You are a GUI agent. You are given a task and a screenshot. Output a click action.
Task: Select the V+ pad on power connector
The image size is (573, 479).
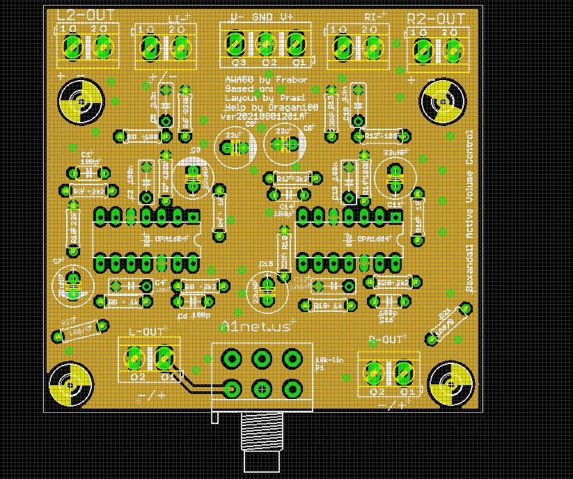click(296, 43)
